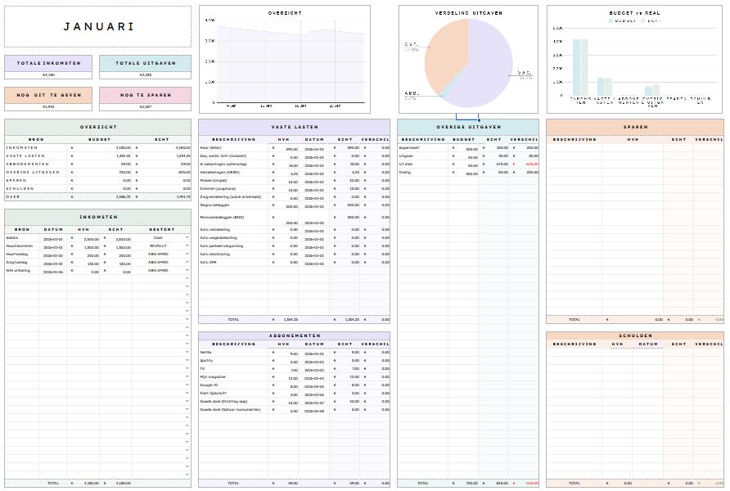
Task: Select the Nog Uit Te Geven card
Action: point(48,95)
